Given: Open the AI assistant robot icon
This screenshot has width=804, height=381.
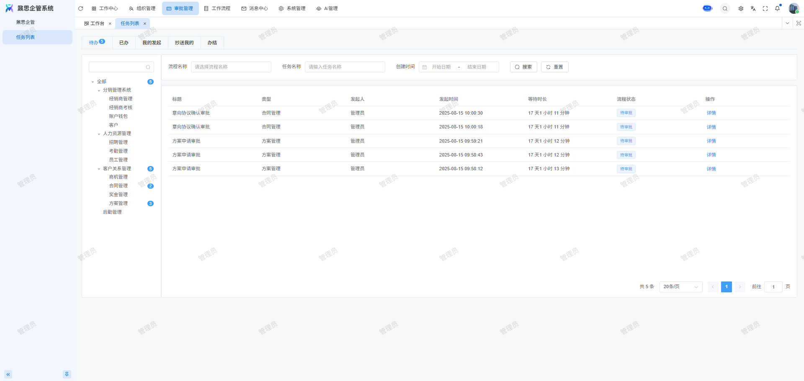Looking at the screenshot, I should click(x=707, y=8).
